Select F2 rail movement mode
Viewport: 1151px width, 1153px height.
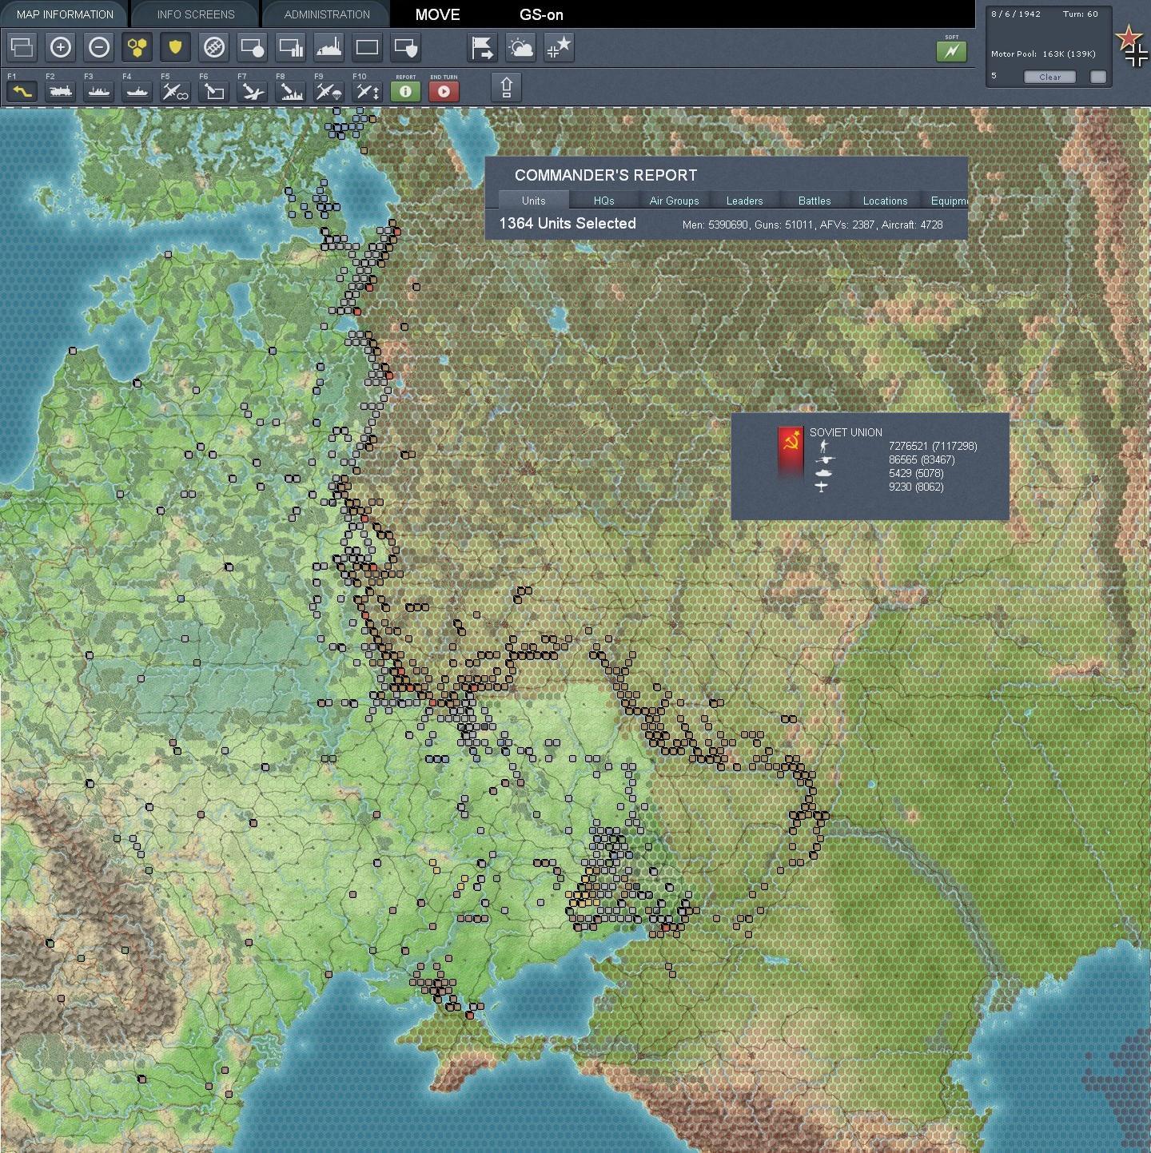coord(60,92)
